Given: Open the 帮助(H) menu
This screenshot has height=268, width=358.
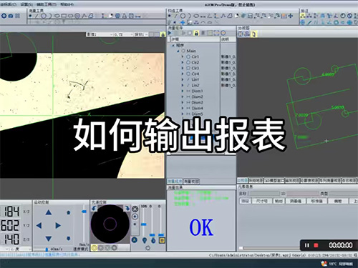Looking at the screenshot, I should click(67, 4).
